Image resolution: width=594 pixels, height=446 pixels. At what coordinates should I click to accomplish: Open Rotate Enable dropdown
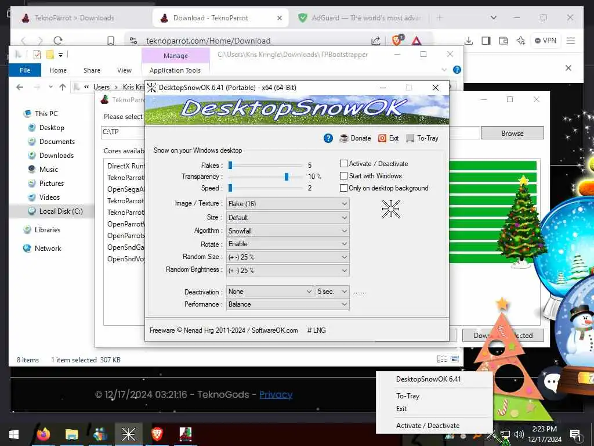point(288,244)
